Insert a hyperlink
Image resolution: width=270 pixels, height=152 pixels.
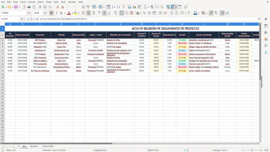(152, 7)
